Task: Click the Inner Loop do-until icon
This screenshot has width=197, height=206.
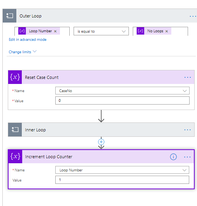Action: (x=15, y=130)
